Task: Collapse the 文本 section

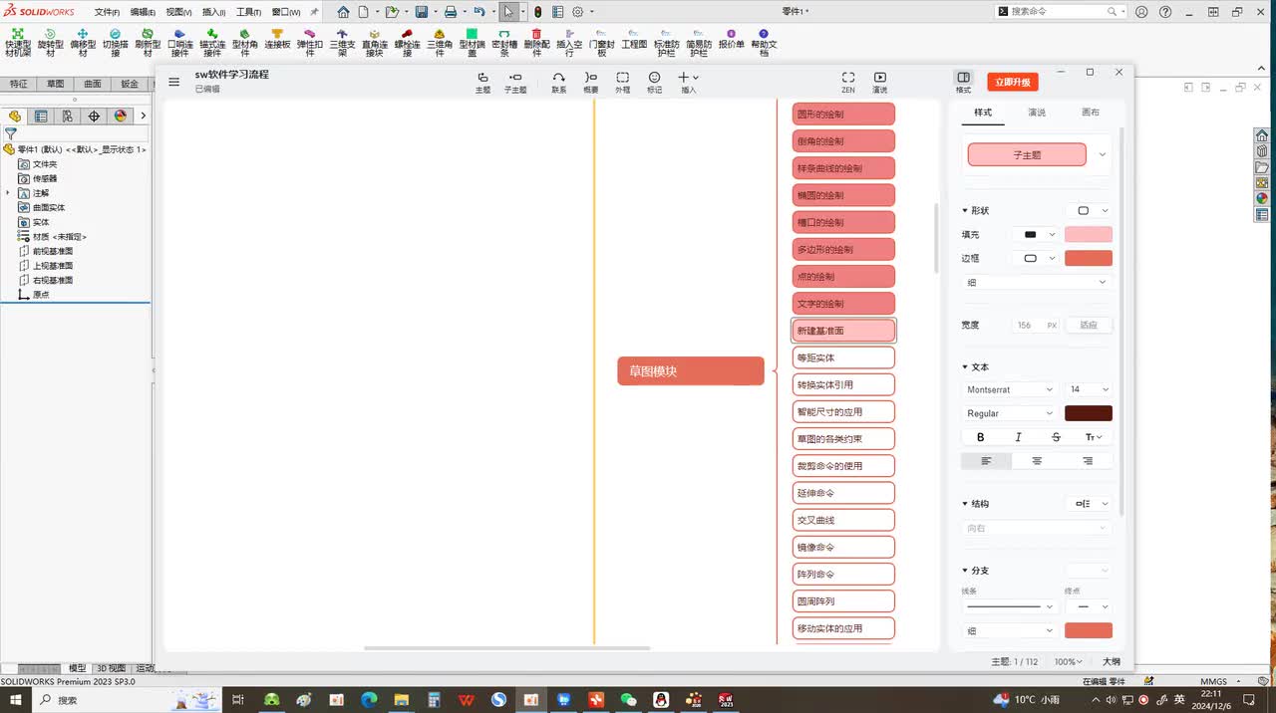Action: 965,367
